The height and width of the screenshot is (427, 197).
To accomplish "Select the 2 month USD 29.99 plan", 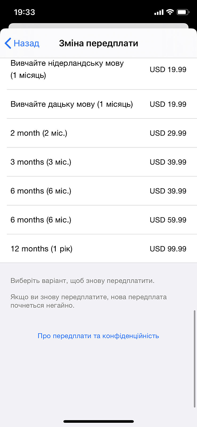I will [98, 133].
